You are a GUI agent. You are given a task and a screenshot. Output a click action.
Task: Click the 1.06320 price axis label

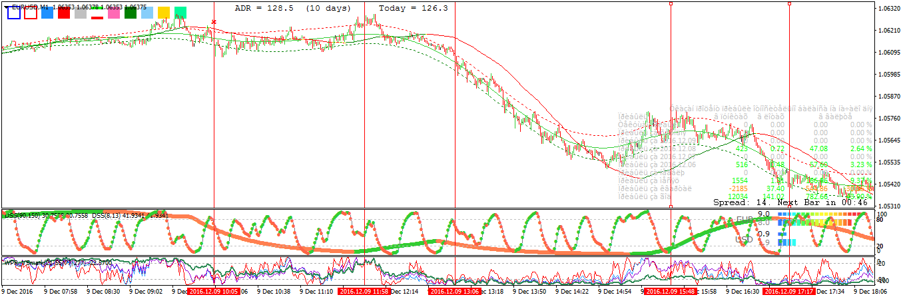[890, 9]
